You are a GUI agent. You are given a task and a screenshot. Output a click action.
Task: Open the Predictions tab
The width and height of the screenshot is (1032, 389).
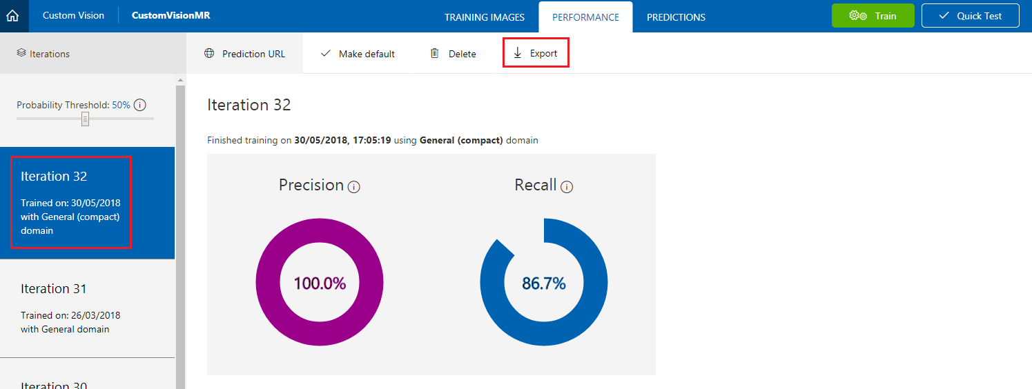(676, 17)
